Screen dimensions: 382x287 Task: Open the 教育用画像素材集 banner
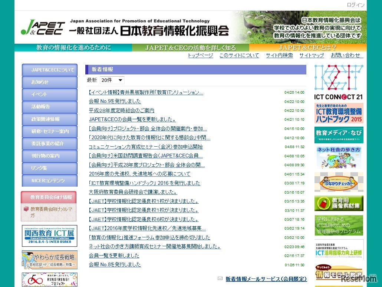(x=338, y=203)
